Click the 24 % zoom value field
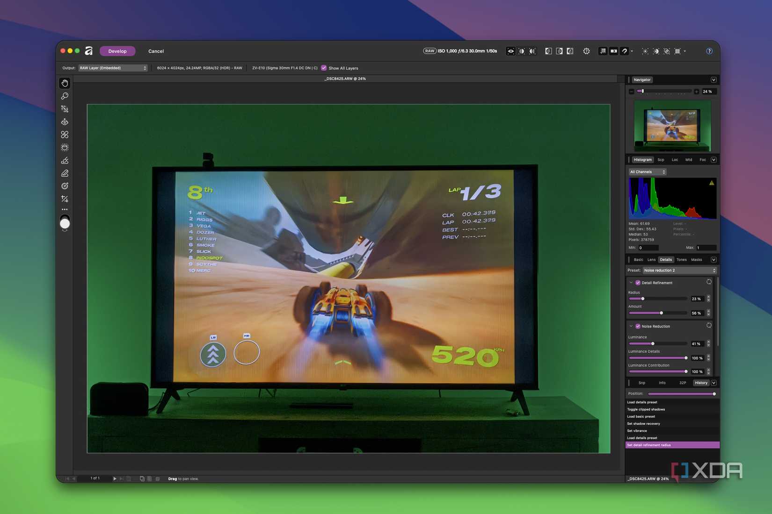Image resolution: width=772 pixels, height=514 pixels. click(x=708, y=92)
